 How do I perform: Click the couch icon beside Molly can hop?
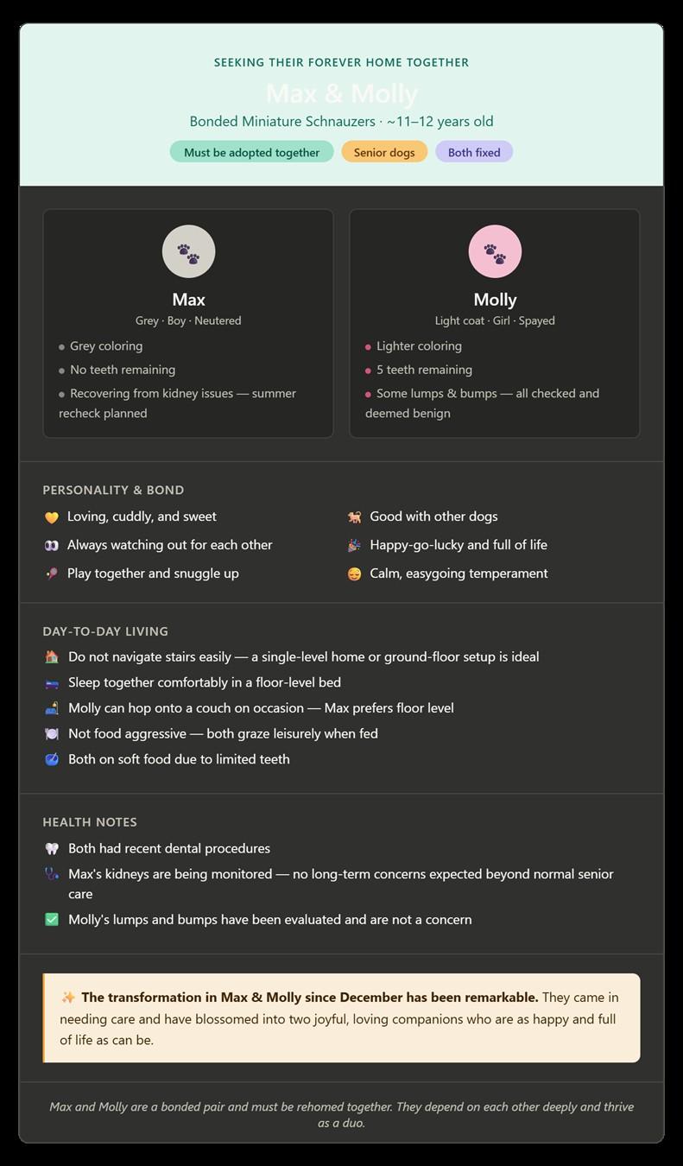52,708
